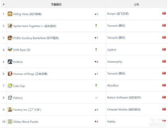
Task: Click the Singapore flag in the Habby row
Action: click(164, 121)
